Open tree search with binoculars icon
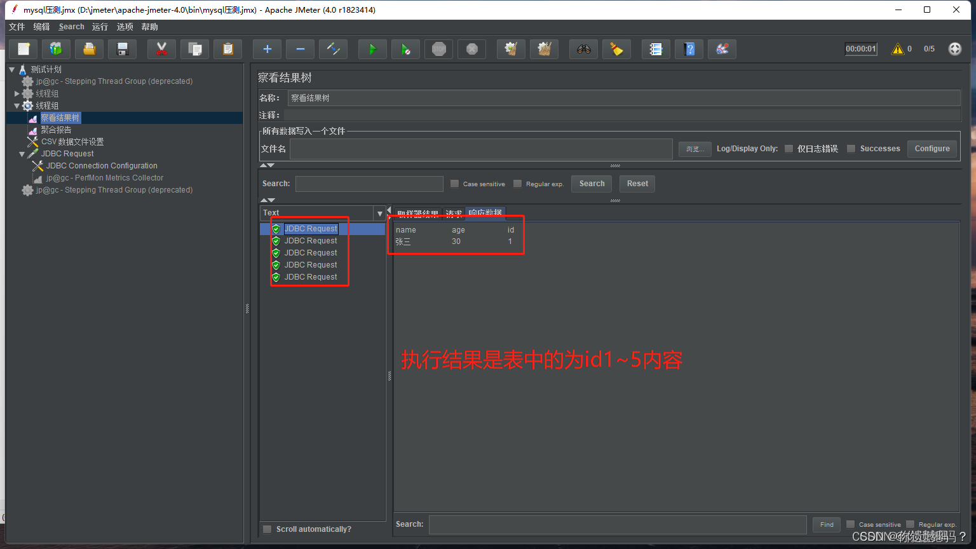This screenshot has width=976, height=549. 584,49
